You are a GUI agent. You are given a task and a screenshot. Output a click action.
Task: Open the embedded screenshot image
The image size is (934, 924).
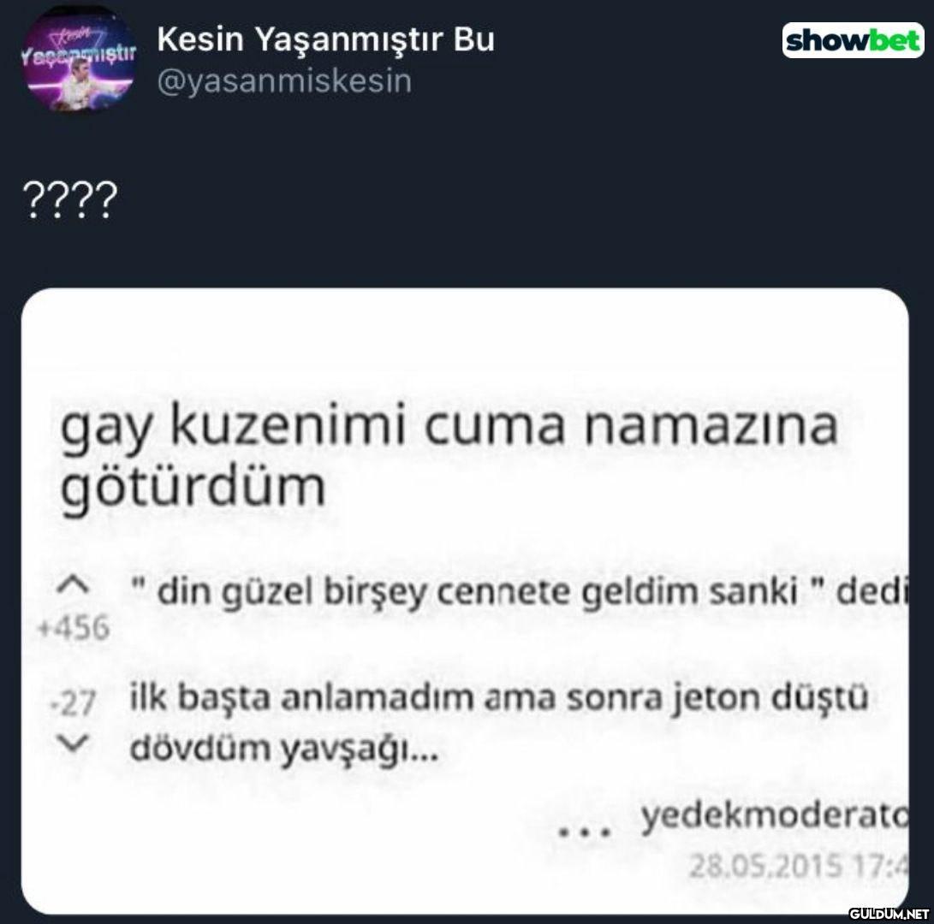click(x=465, y=601)
